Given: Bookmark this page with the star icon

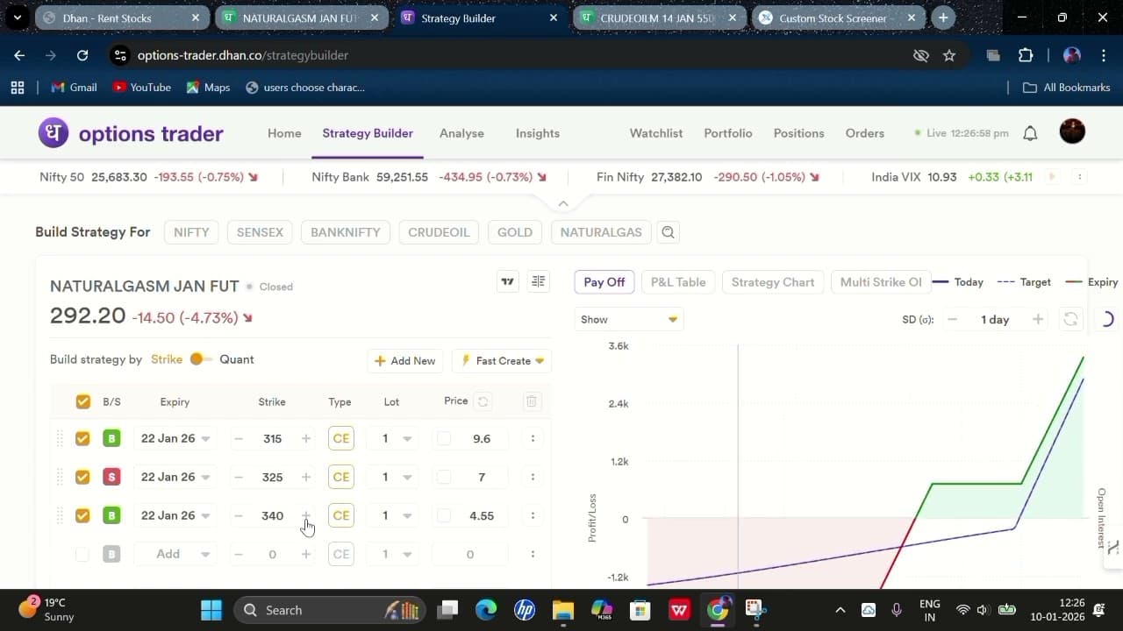Looking at the screenshot, I should (949, 55).
